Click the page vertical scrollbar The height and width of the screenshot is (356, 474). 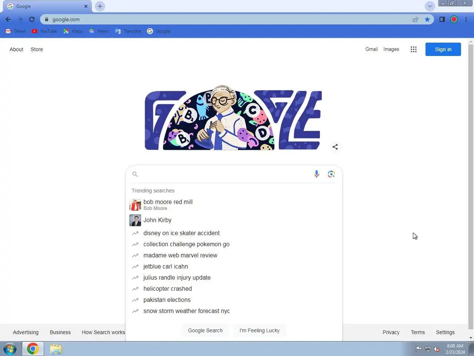pyautogui.click(x=471, y=187)
